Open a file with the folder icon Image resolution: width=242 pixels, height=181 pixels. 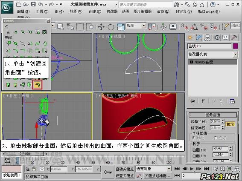[x=26, y=5]
